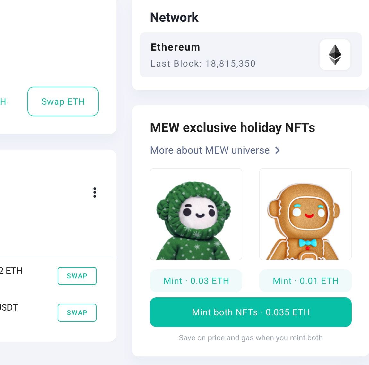The width and height of the screenshot is (369, 365).
Task: Follow the More about MEW universe link
Action: [210, 150]
